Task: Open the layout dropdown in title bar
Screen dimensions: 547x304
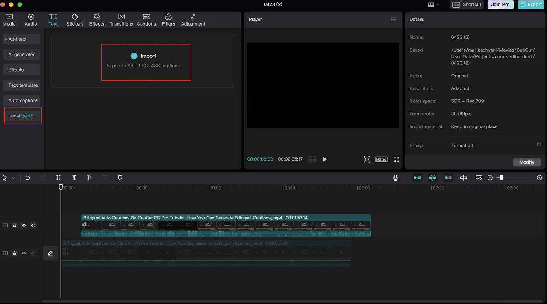Action: pos(433,5)
